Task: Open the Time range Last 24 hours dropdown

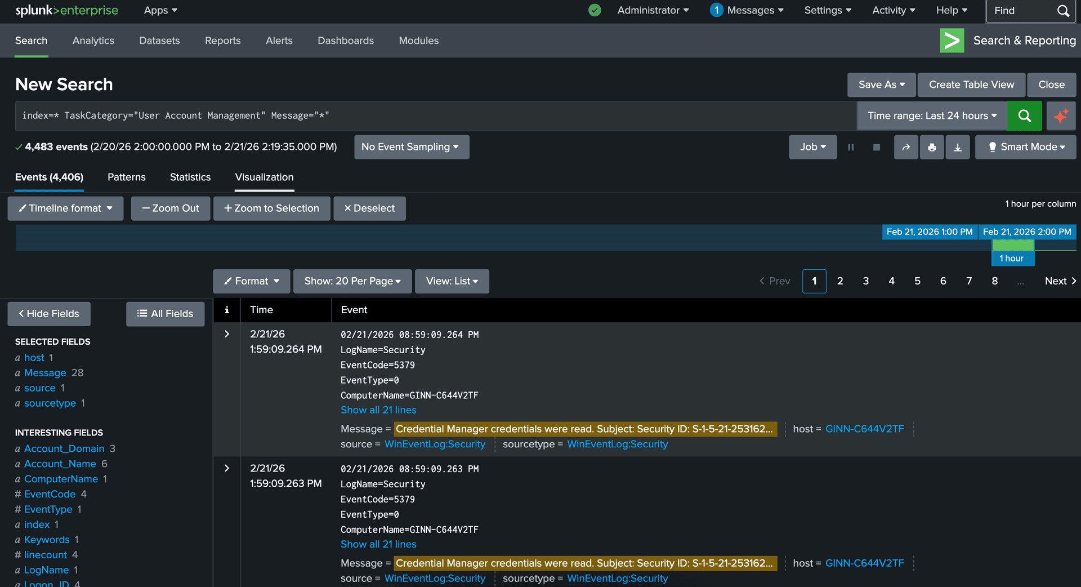Action: 931,116
